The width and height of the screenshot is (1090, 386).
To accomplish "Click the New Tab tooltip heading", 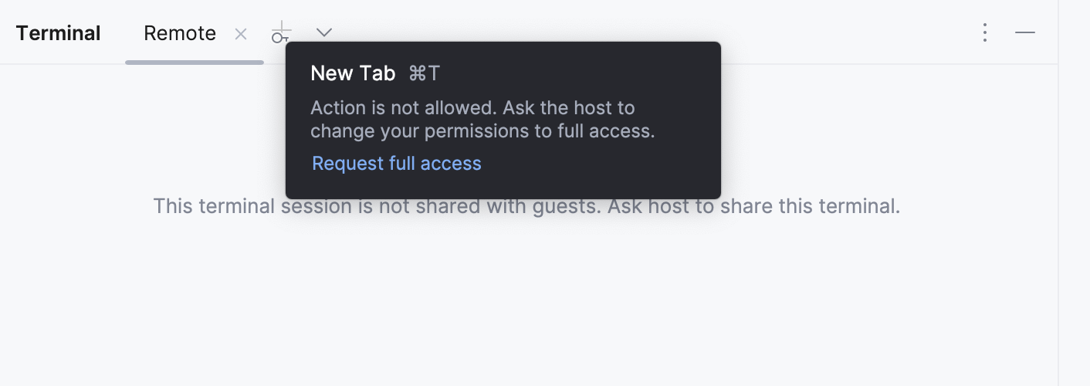I will coord(353,73).
